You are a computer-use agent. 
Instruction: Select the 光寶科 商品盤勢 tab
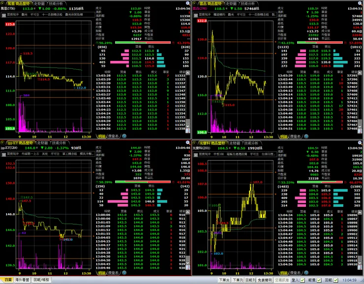coord(212,143)
